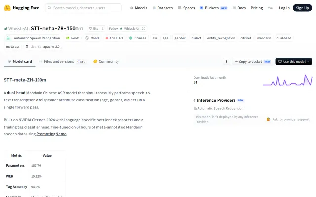Image resolution: width=316 pixels, height=197 pixels.
Task: Click the Inference Providers heading
Action: click(216, 100)
